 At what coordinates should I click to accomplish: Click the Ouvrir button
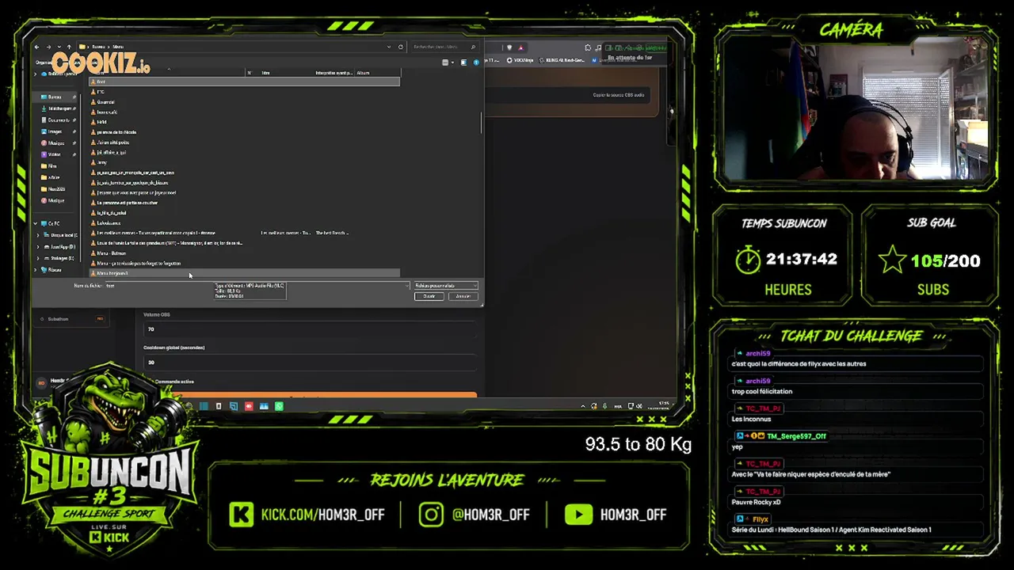point(429,296)
